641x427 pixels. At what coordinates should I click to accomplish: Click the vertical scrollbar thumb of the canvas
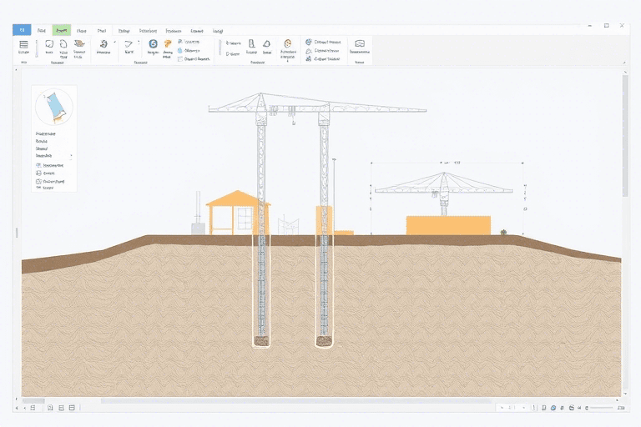click(625, 135)
